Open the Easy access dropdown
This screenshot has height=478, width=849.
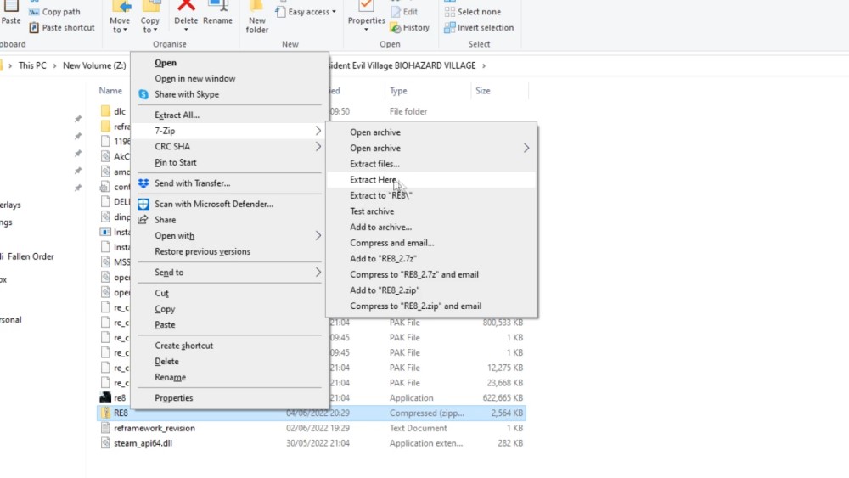pos(312,12)
